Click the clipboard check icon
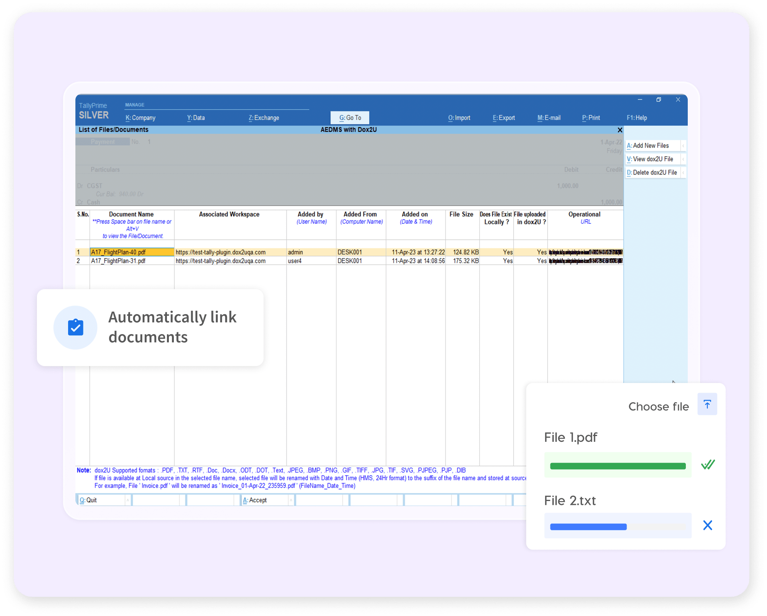 tap(75, 328)
